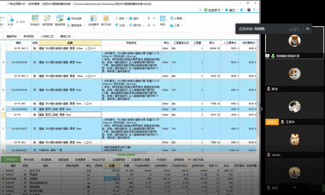Image resolution: width=325 pixels, height=195 pixels.
Task: Open the 颜色 dropdown in toolbar
Action: tap(120, 18)
